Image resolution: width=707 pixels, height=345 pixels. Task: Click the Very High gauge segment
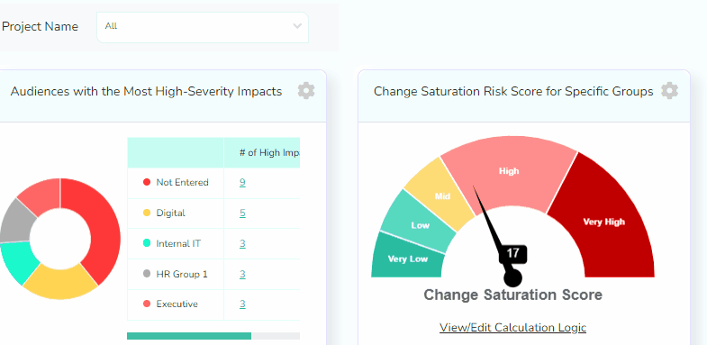click(x=604, y=222)
